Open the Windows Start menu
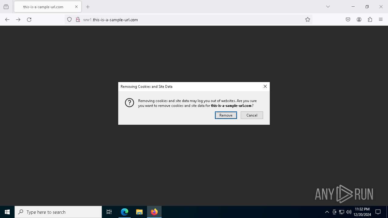This screenshot has width=388, height=218. (x=7, y=212)
